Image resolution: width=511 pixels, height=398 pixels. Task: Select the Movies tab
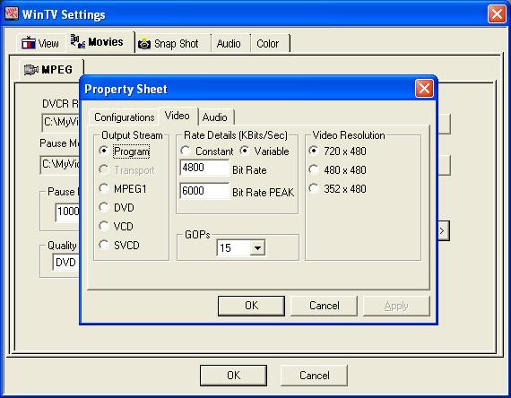pos(100,42)
